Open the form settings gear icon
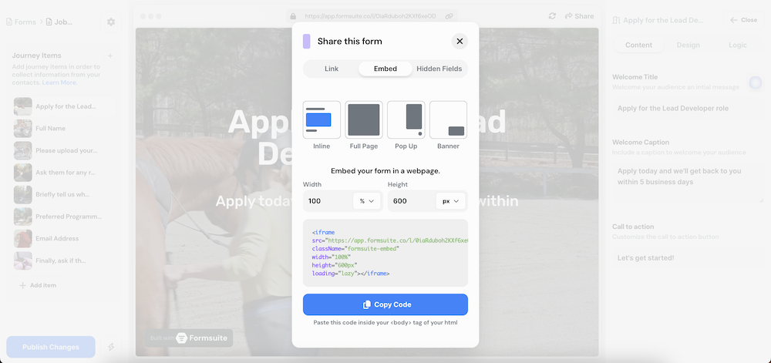Screen dimensions: 771x363 pos(111,22)
